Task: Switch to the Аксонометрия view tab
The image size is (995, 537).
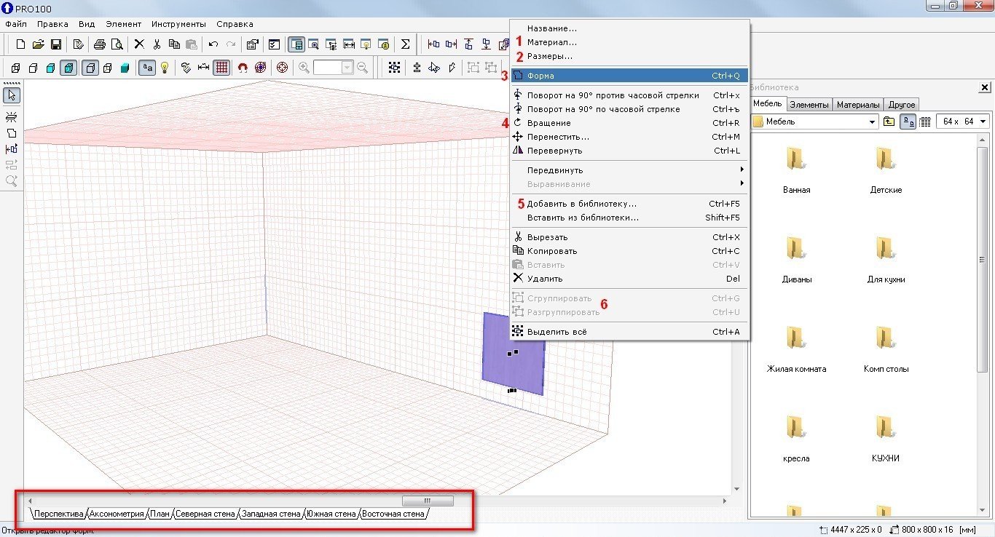Action: pyautogui.click(x=117, y=514)
